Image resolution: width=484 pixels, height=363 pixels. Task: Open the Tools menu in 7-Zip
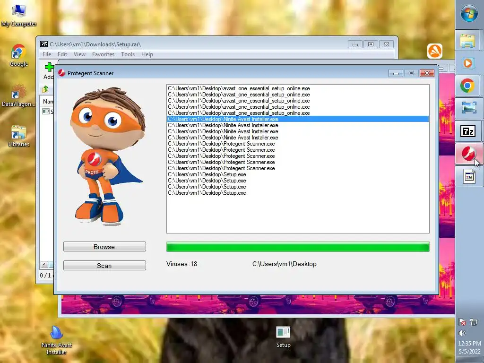128,54
